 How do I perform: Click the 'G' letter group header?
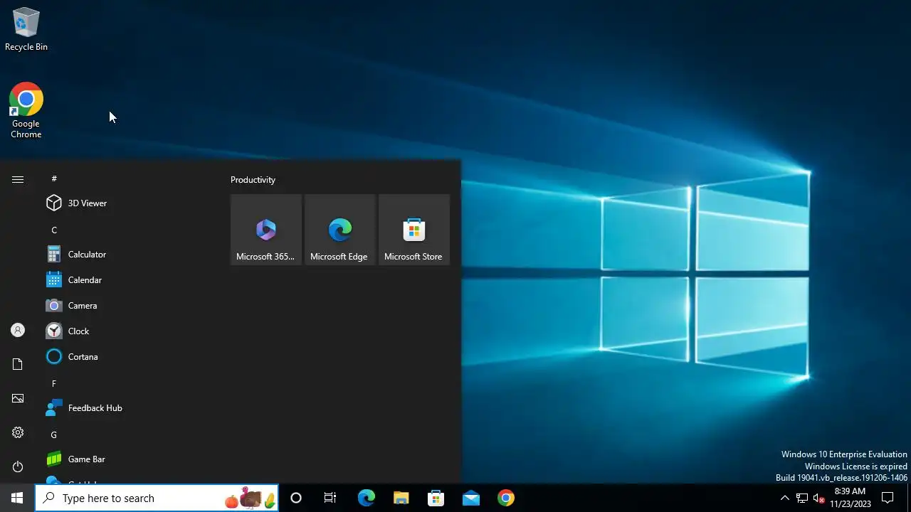coord(54,434)
